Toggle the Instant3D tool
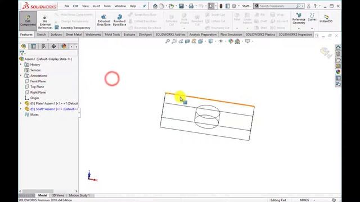Viewport: 360px width, 202px height. pos(326,19)
